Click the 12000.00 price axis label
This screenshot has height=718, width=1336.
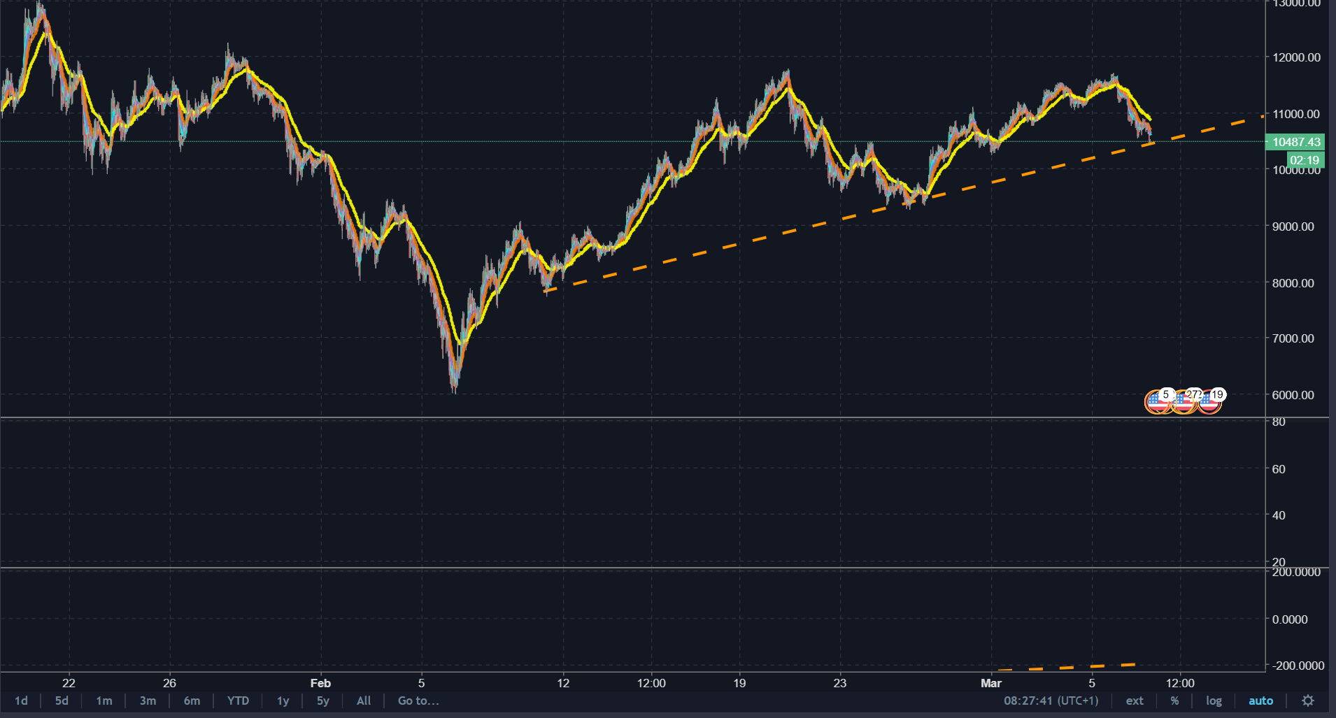[x=1296, y=57]
